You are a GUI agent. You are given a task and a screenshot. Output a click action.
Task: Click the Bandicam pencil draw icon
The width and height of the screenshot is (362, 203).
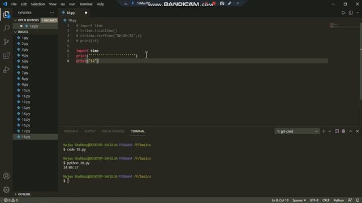click(230, 3)
